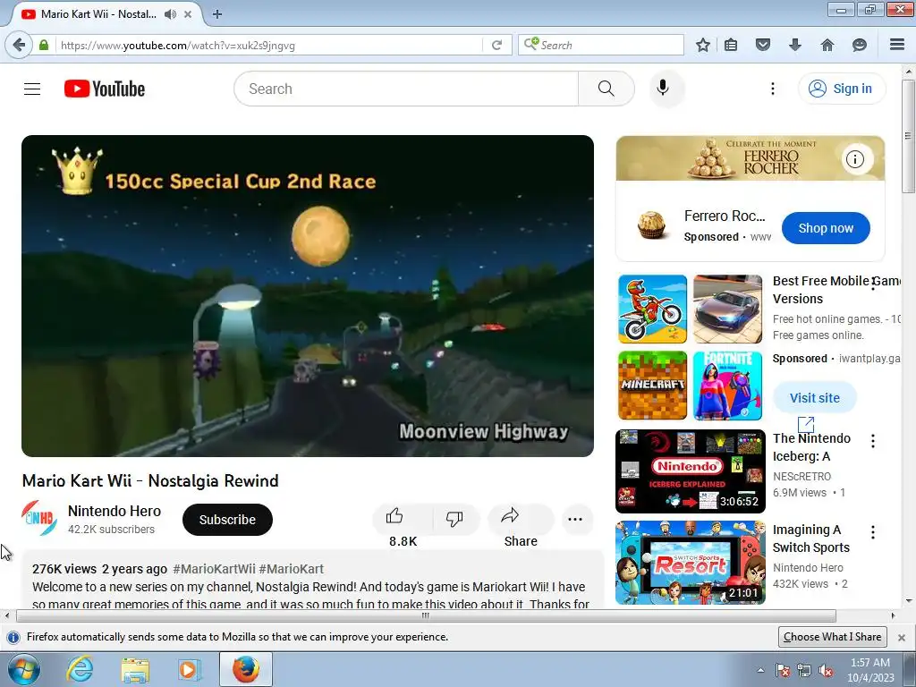This screenshot has width=916, height=687.
Task: Dislike the video with thumbs down
Action: pyautogui.click(x=455, y=519)
